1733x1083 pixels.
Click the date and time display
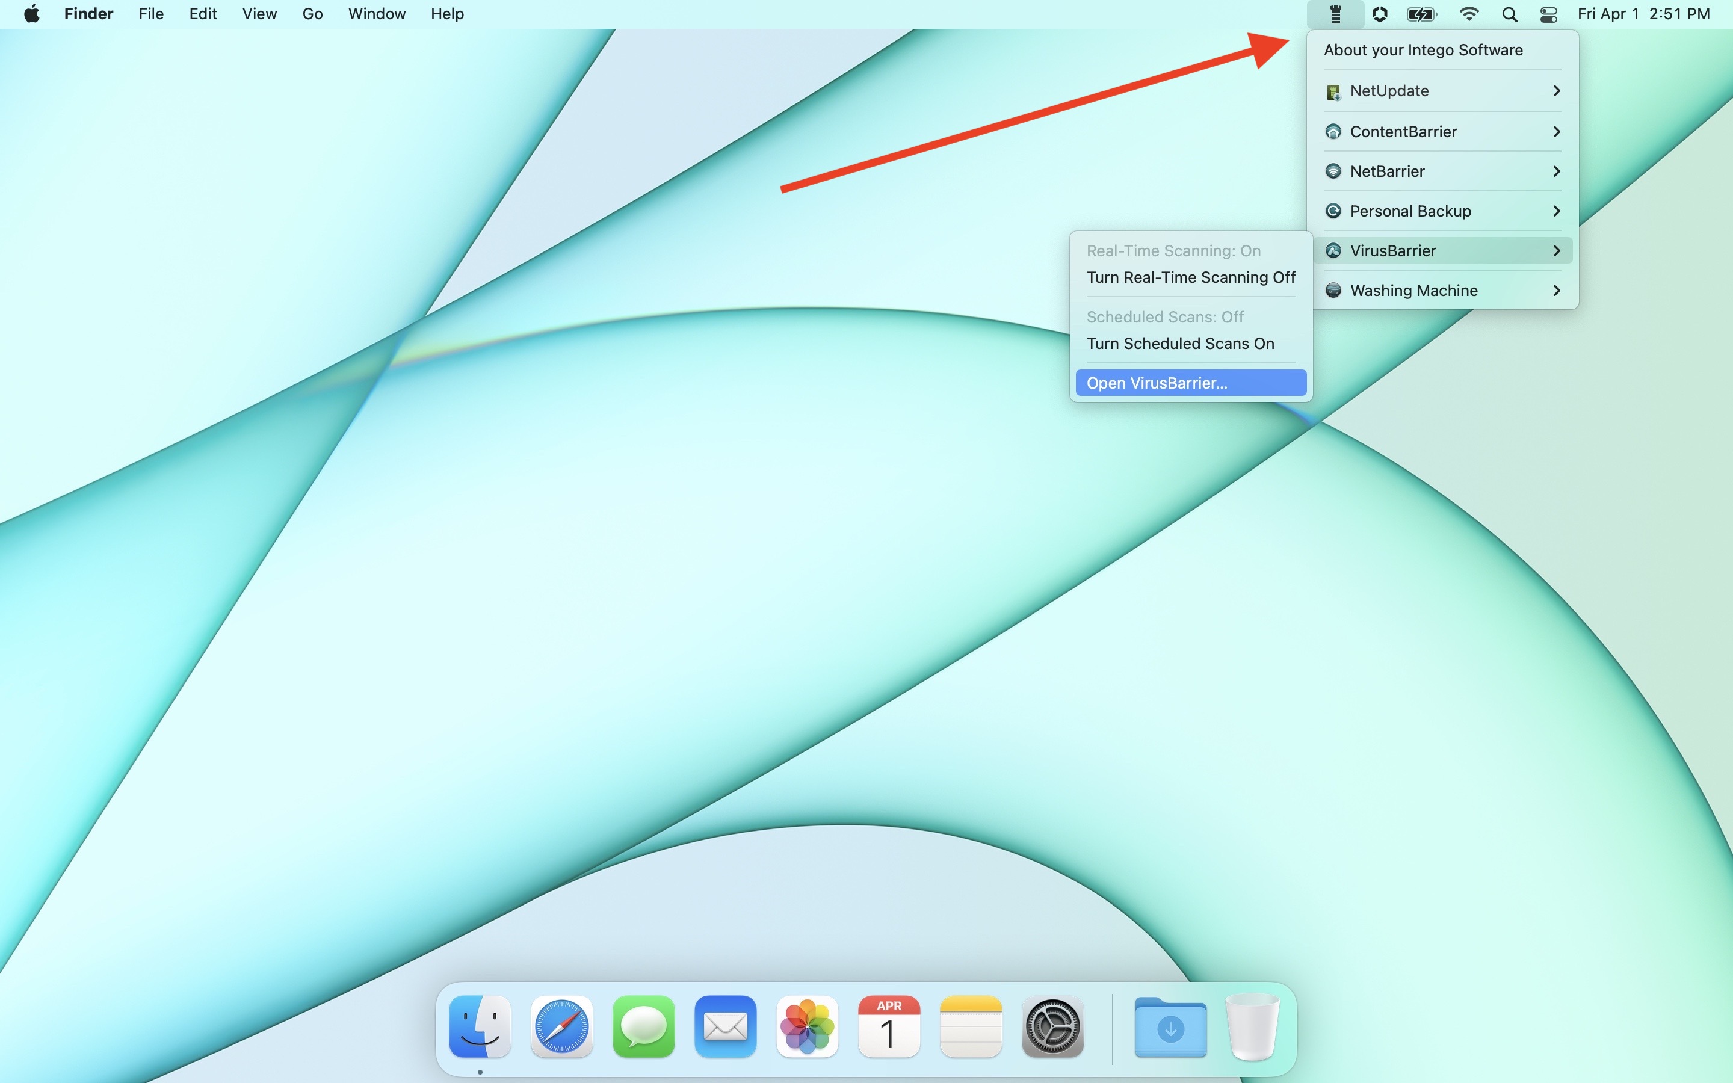click(1643, 14)
